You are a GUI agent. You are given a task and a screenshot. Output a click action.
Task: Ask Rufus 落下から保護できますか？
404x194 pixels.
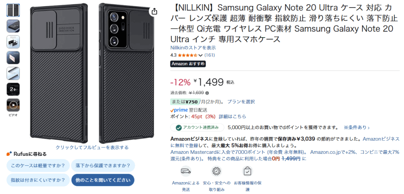coord(103,165)
